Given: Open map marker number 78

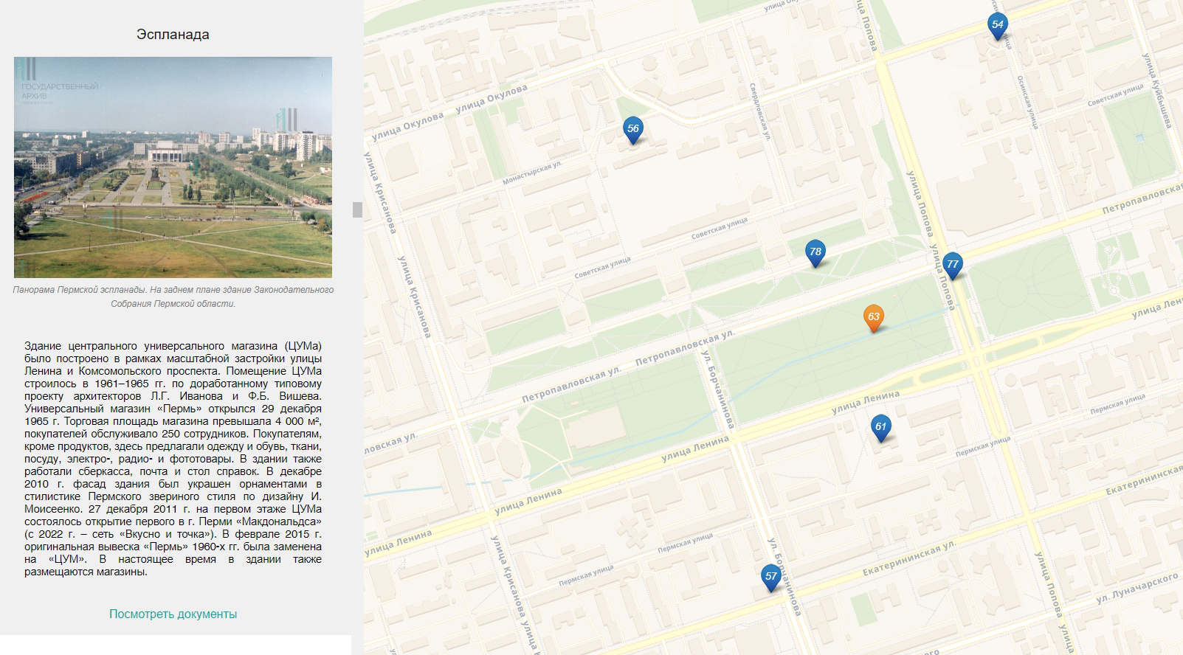Looking at the screenshot, I should 815,253.
